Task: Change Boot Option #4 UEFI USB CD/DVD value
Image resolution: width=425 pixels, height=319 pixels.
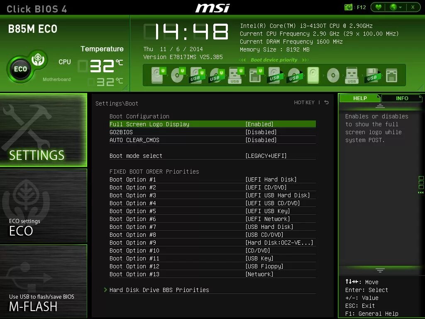Action: pos(273,203)
